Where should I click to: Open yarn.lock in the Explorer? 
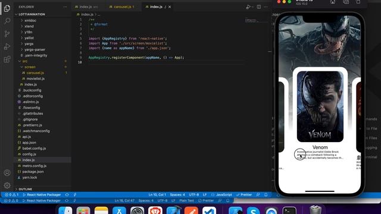pos(30,177)
